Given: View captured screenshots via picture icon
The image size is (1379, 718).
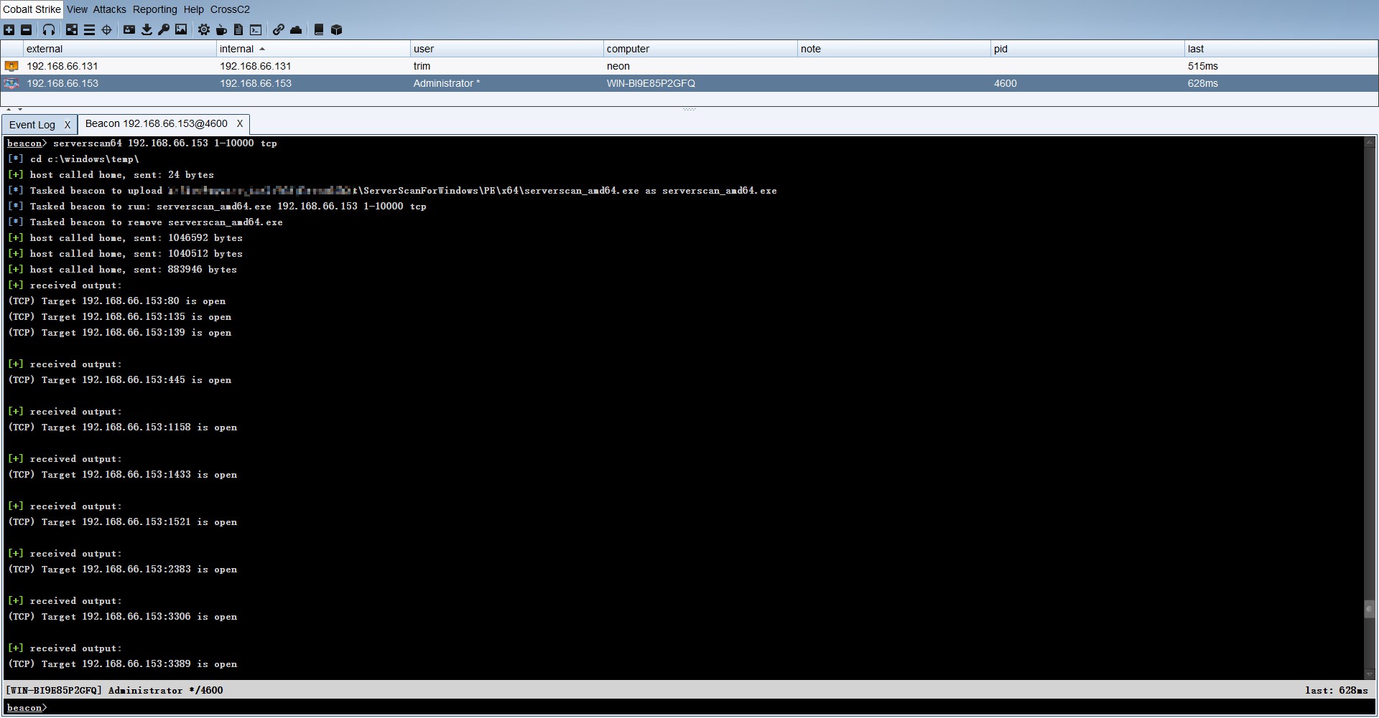Looking at the screenshot, I should tap(181, 30).
